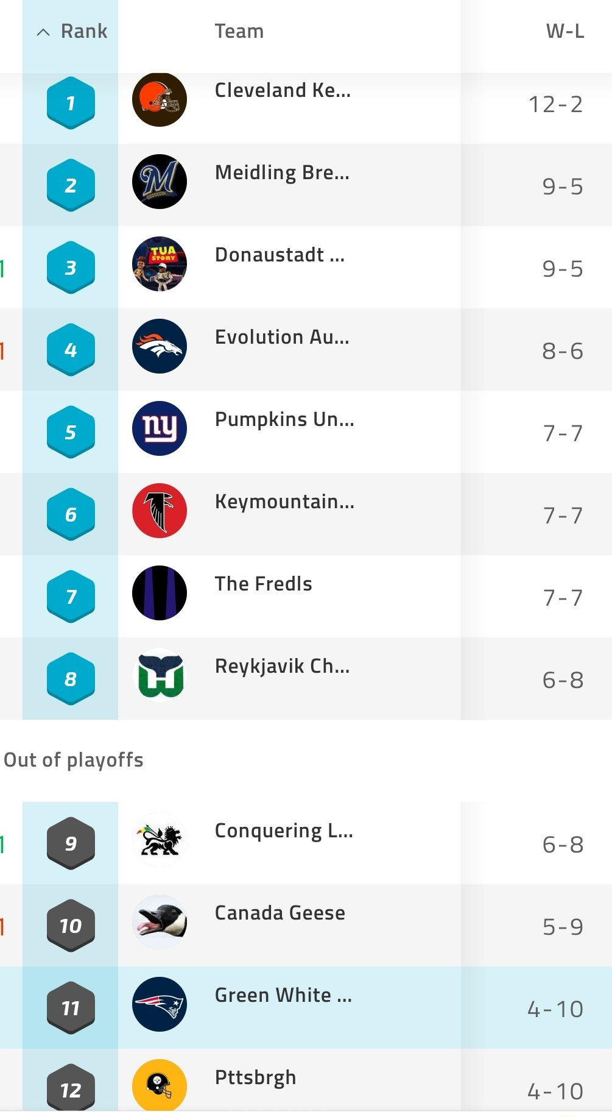Image resolution: width=612 pixels, height=1117 pixels.
Task: Open the Meidling Bre... Brewers M logo
Action: pyautogui.click(x=160, y=182)
